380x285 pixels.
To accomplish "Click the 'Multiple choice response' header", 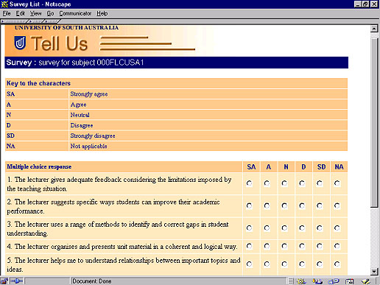I will click(x=39, y=166).
